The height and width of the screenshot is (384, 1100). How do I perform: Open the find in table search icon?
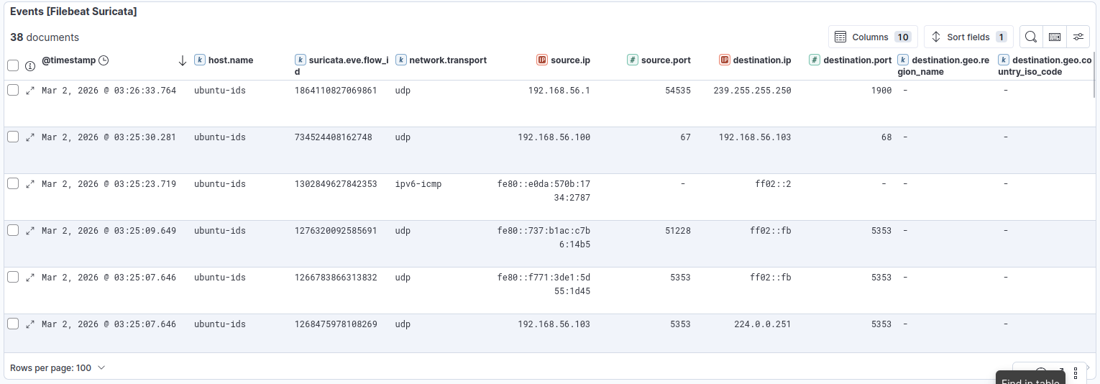[1030, 37]
